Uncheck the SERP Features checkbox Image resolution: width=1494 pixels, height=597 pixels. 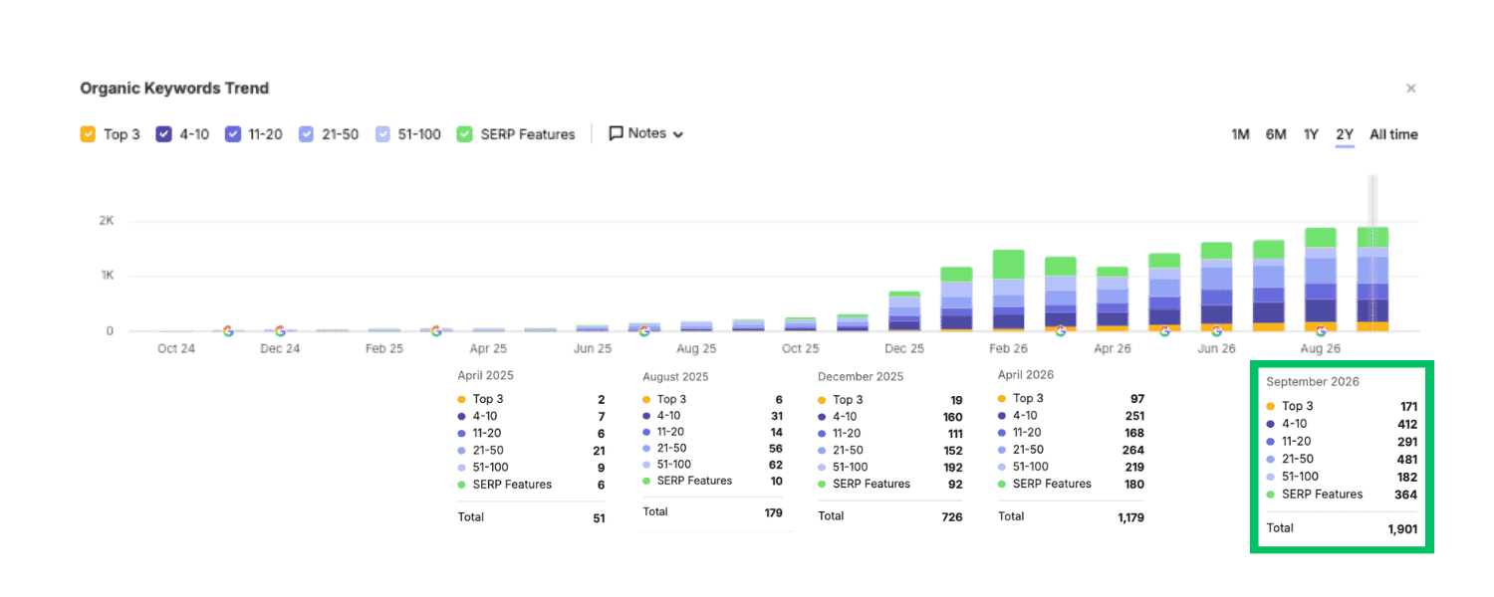[x=464, y=134]
